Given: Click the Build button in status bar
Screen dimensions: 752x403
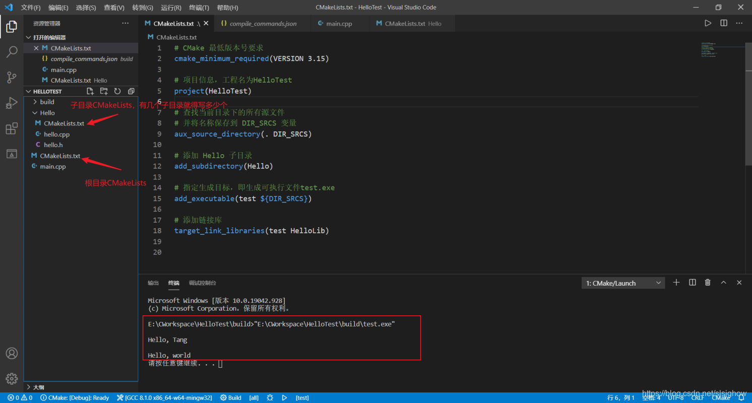Looking at the screenshot, I should click(231, 397).
